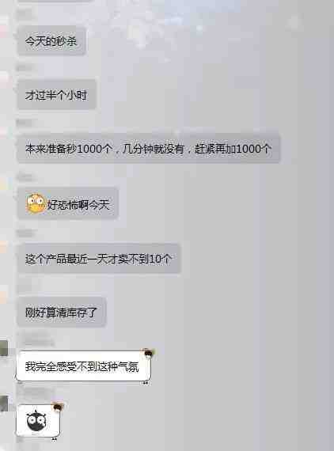Open the avatar beside the 我完全感受不到这种气氛 message

4,348
